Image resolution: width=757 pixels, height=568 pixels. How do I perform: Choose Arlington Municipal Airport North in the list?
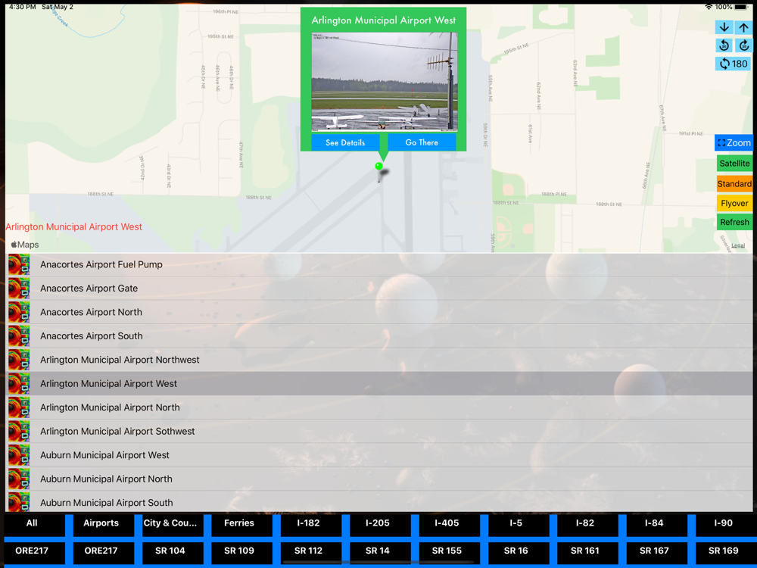379,407
